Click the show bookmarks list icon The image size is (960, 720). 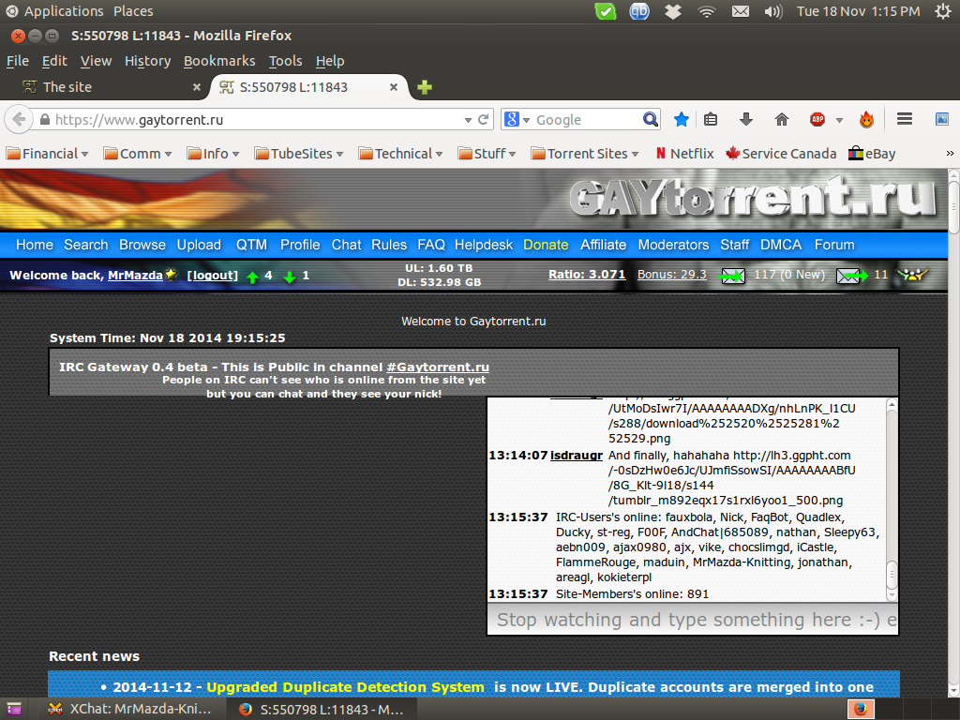pyautogui.click(x=711, y=119)
